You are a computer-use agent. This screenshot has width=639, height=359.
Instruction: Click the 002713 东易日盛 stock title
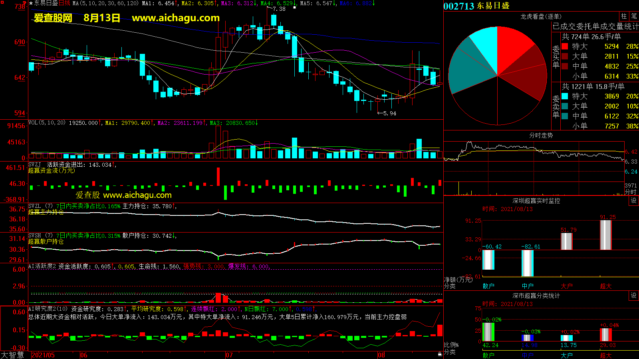pos(476,6)
